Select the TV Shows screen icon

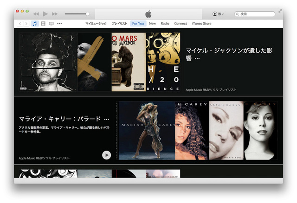point(52,24)
